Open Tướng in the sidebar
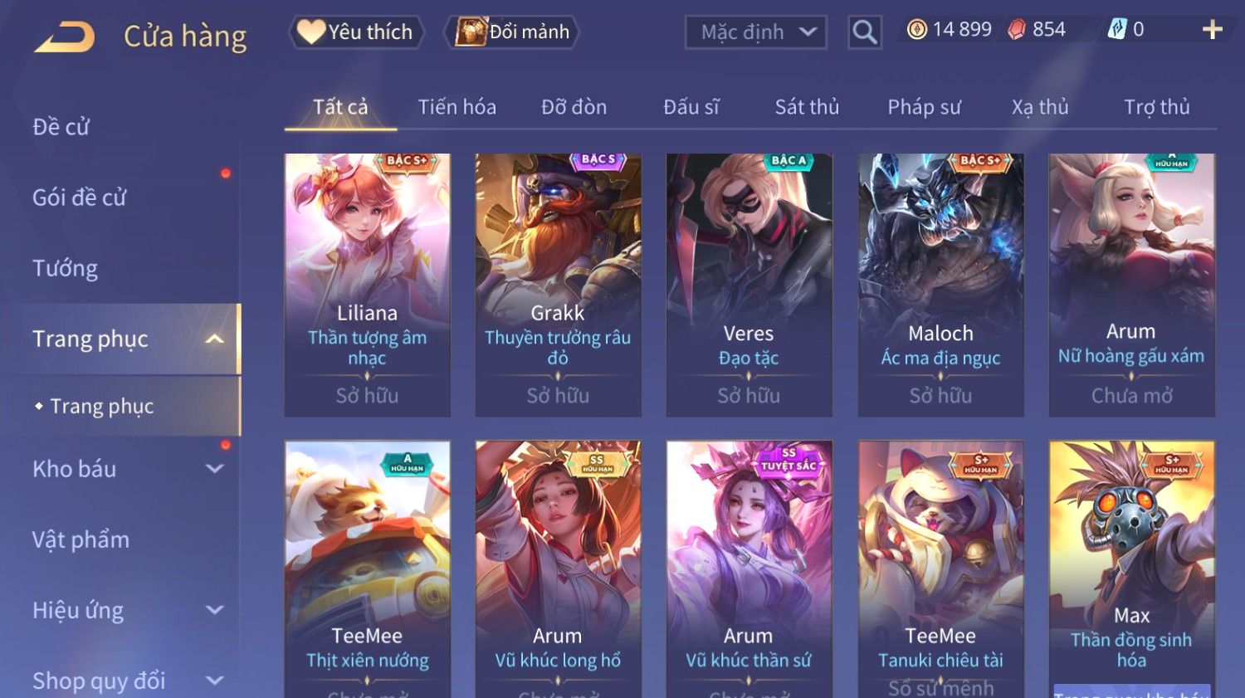The image size is (1245, 698). (65, 268)
